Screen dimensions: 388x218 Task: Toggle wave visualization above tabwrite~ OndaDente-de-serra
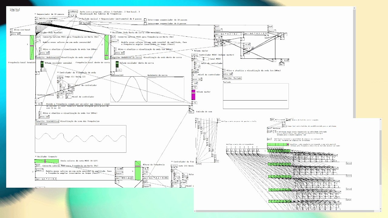click(x=115, y=49)
